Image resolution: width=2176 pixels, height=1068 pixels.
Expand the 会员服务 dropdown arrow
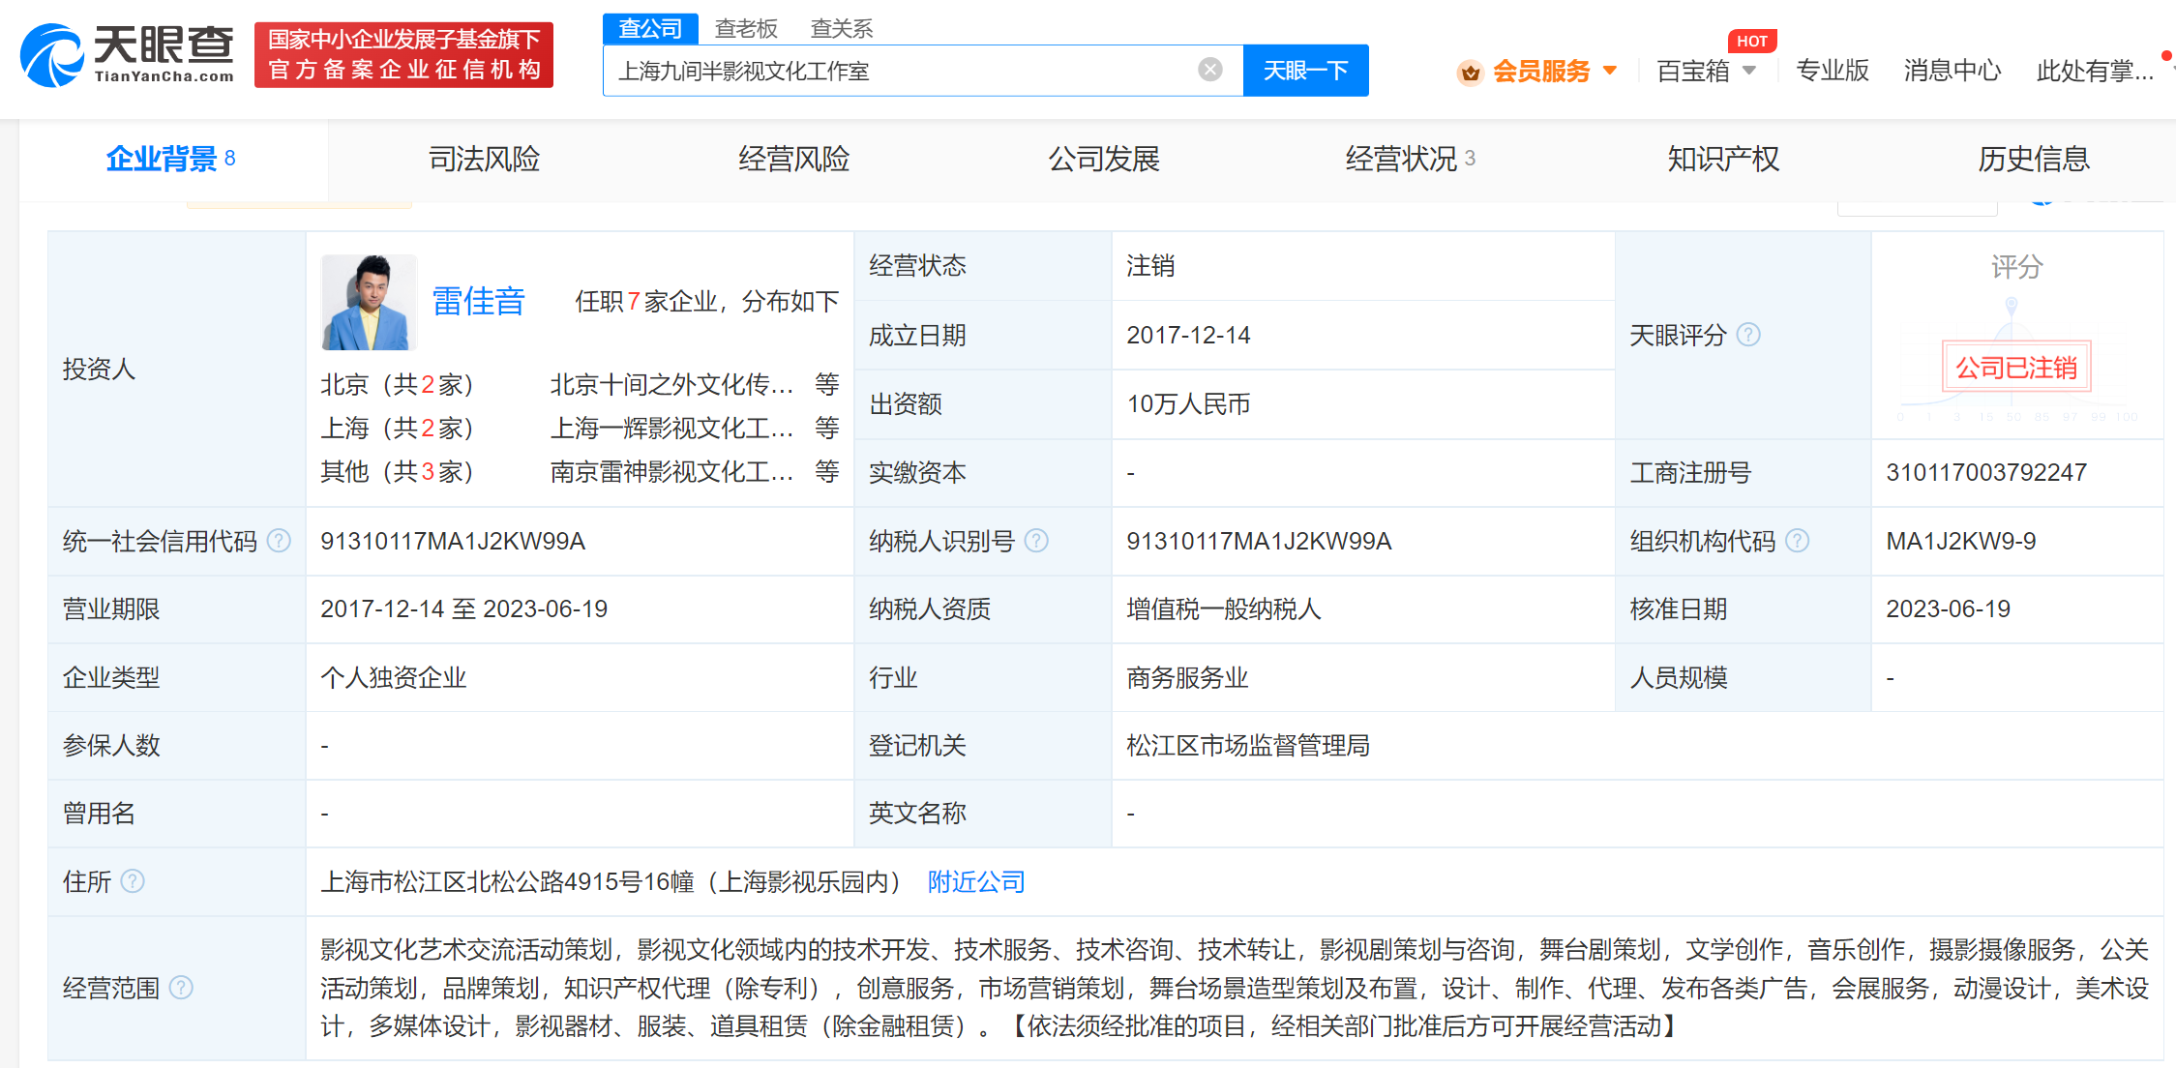click(x=1610, y=71)
